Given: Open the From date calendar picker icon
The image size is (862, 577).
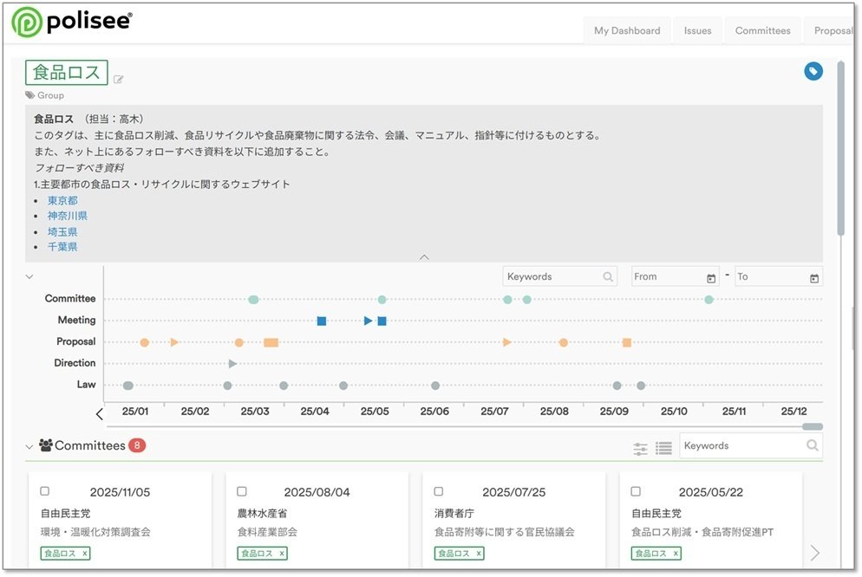Looking at the screenshot, I should click(711, 278).
